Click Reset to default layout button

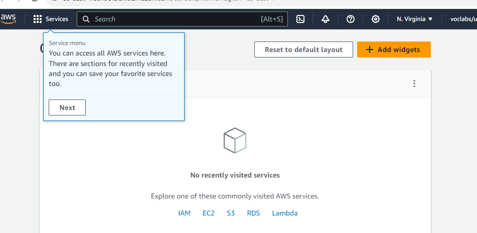303,49
